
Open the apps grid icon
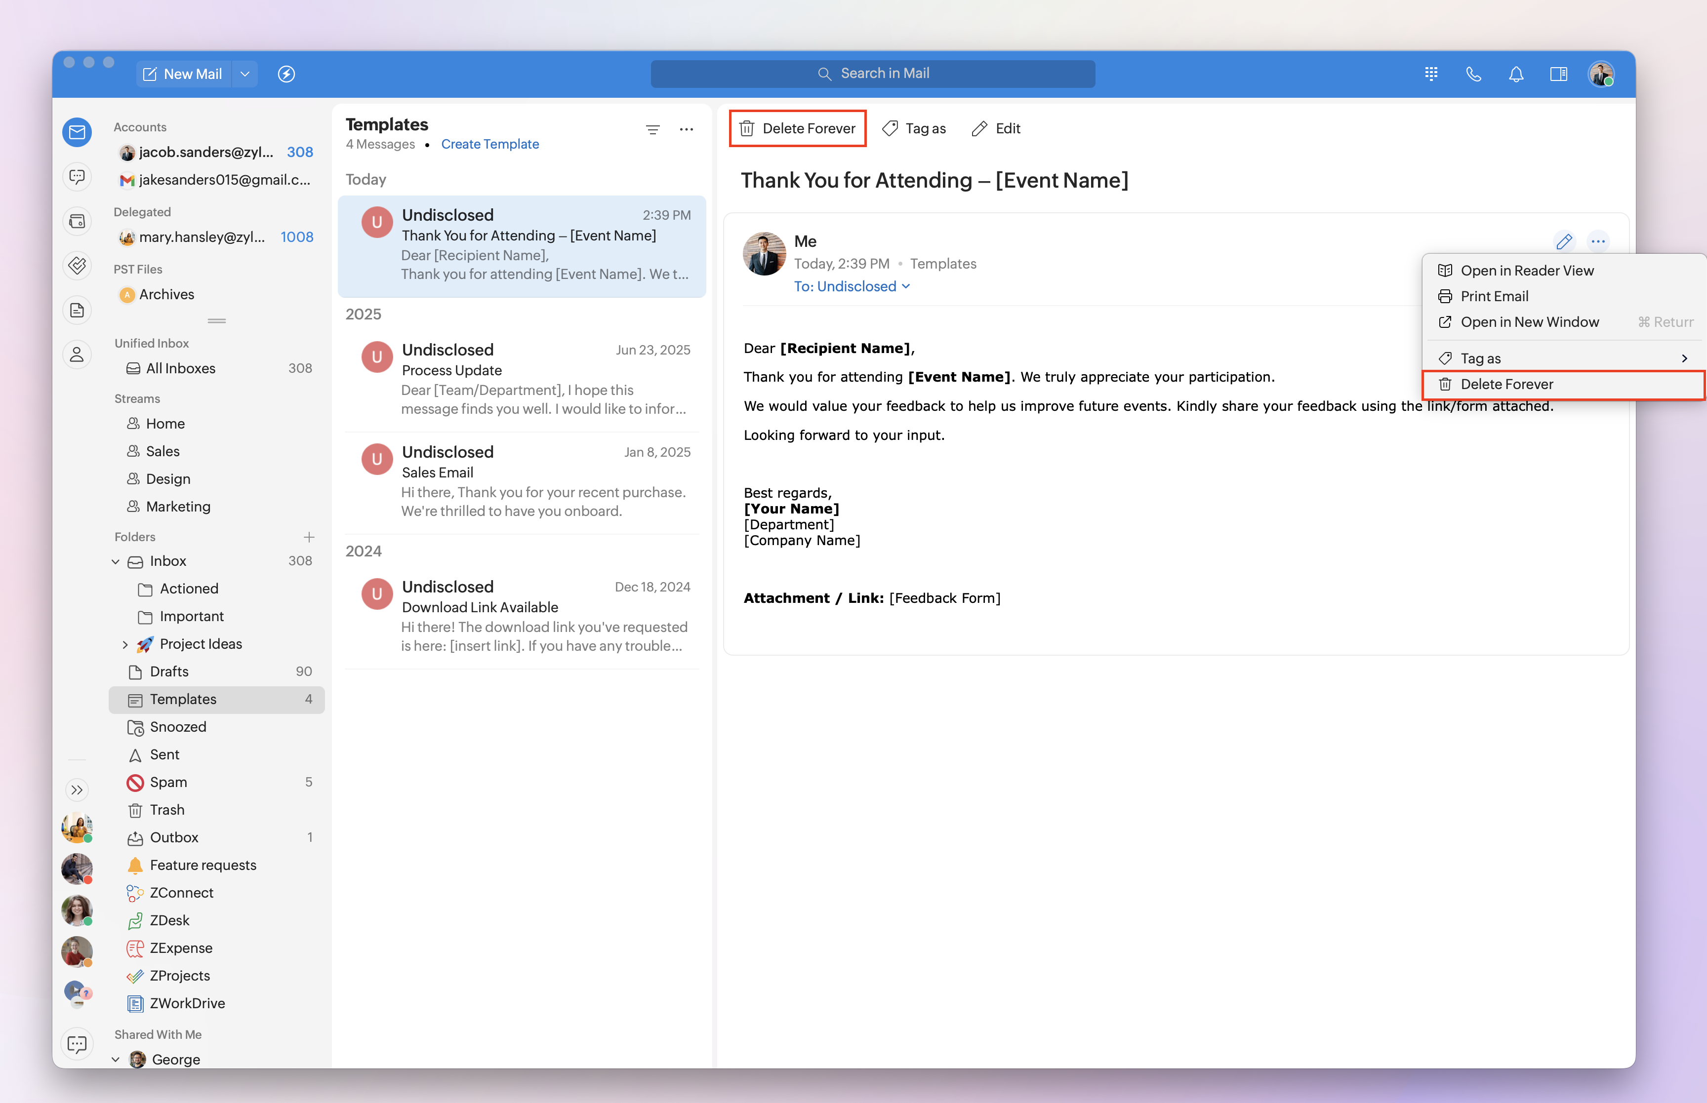click(1430, 74)
